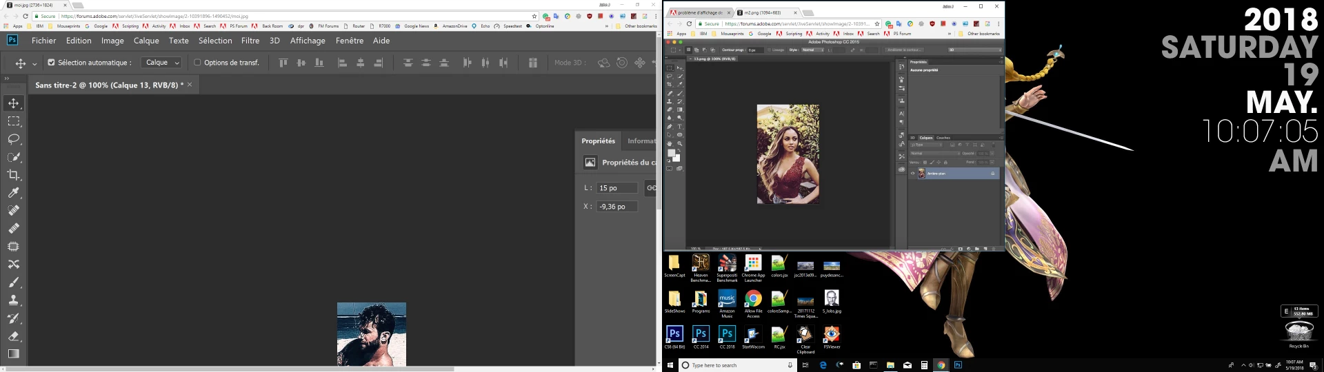Viewport: 1324px width, 372px height.
Task: Open the layer blend mode Normal dropdown
Action: click(x=934, y=154)
